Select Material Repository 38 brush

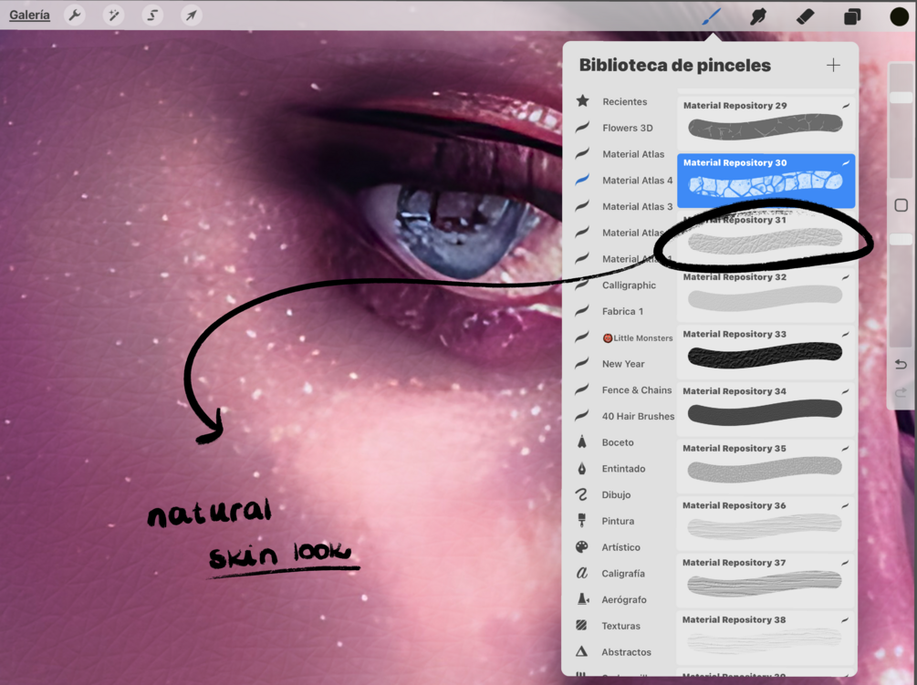tap(766, 637)
